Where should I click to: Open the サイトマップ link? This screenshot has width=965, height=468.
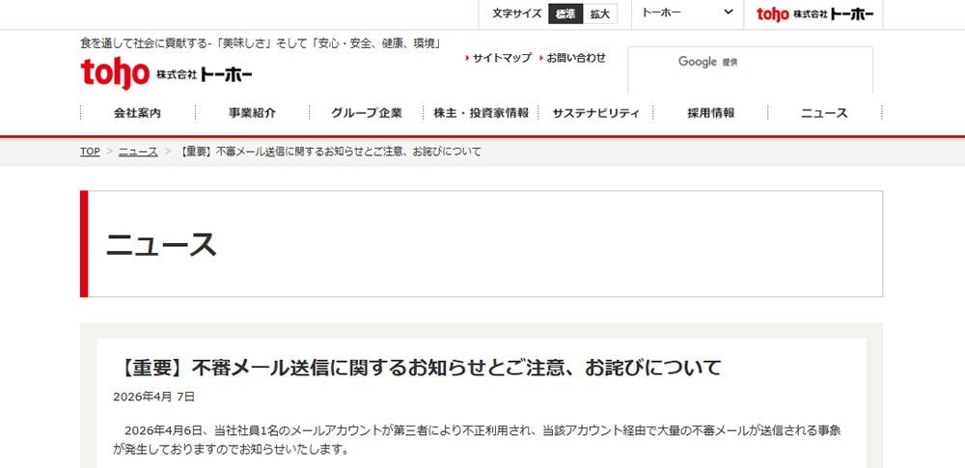pyautogui.click(x=502, y=58)
